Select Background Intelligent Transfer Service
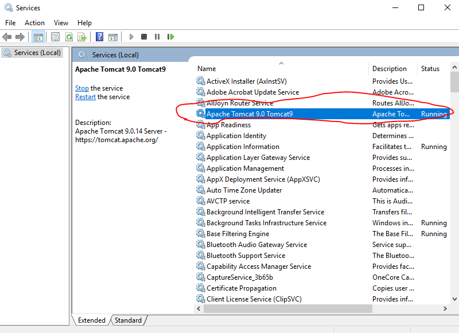The image size is (459, 333). 322,211
